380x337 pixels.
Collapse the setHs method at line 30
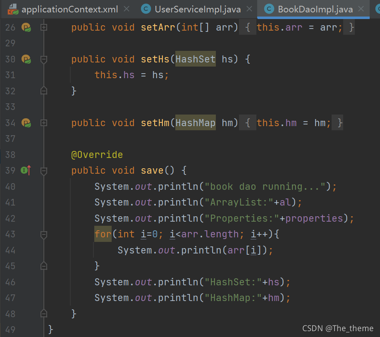(44, 60)
